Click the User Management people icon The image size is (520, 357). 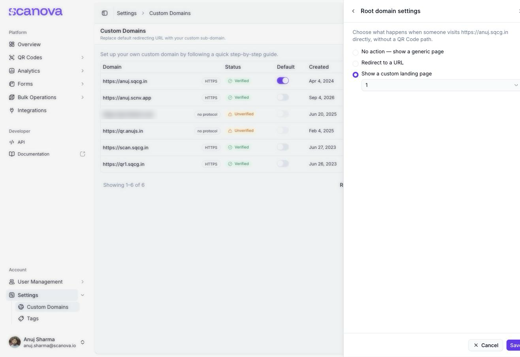click(12, 282)
